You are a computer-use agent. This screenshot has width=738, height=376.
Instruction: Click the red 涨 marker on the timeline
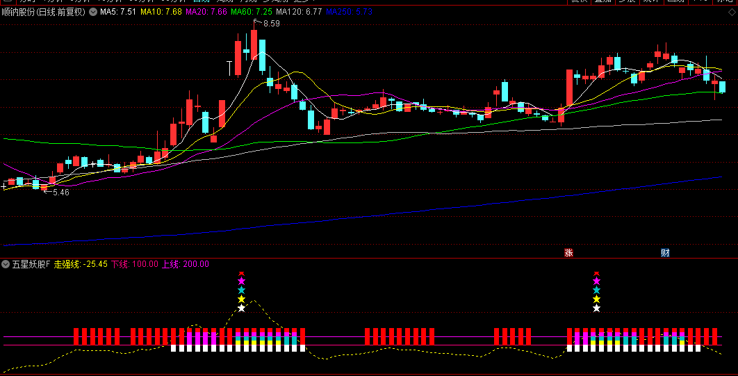tap(568, 253)
